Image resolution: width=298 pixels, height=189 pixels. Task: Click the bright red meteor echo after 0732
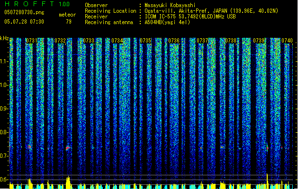[68, 148]
